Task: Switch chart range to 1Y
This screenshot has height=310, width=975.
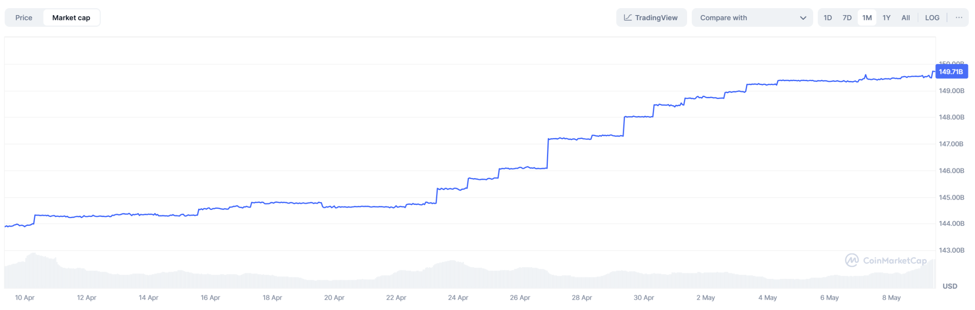Action: click(x=886, y=18)
